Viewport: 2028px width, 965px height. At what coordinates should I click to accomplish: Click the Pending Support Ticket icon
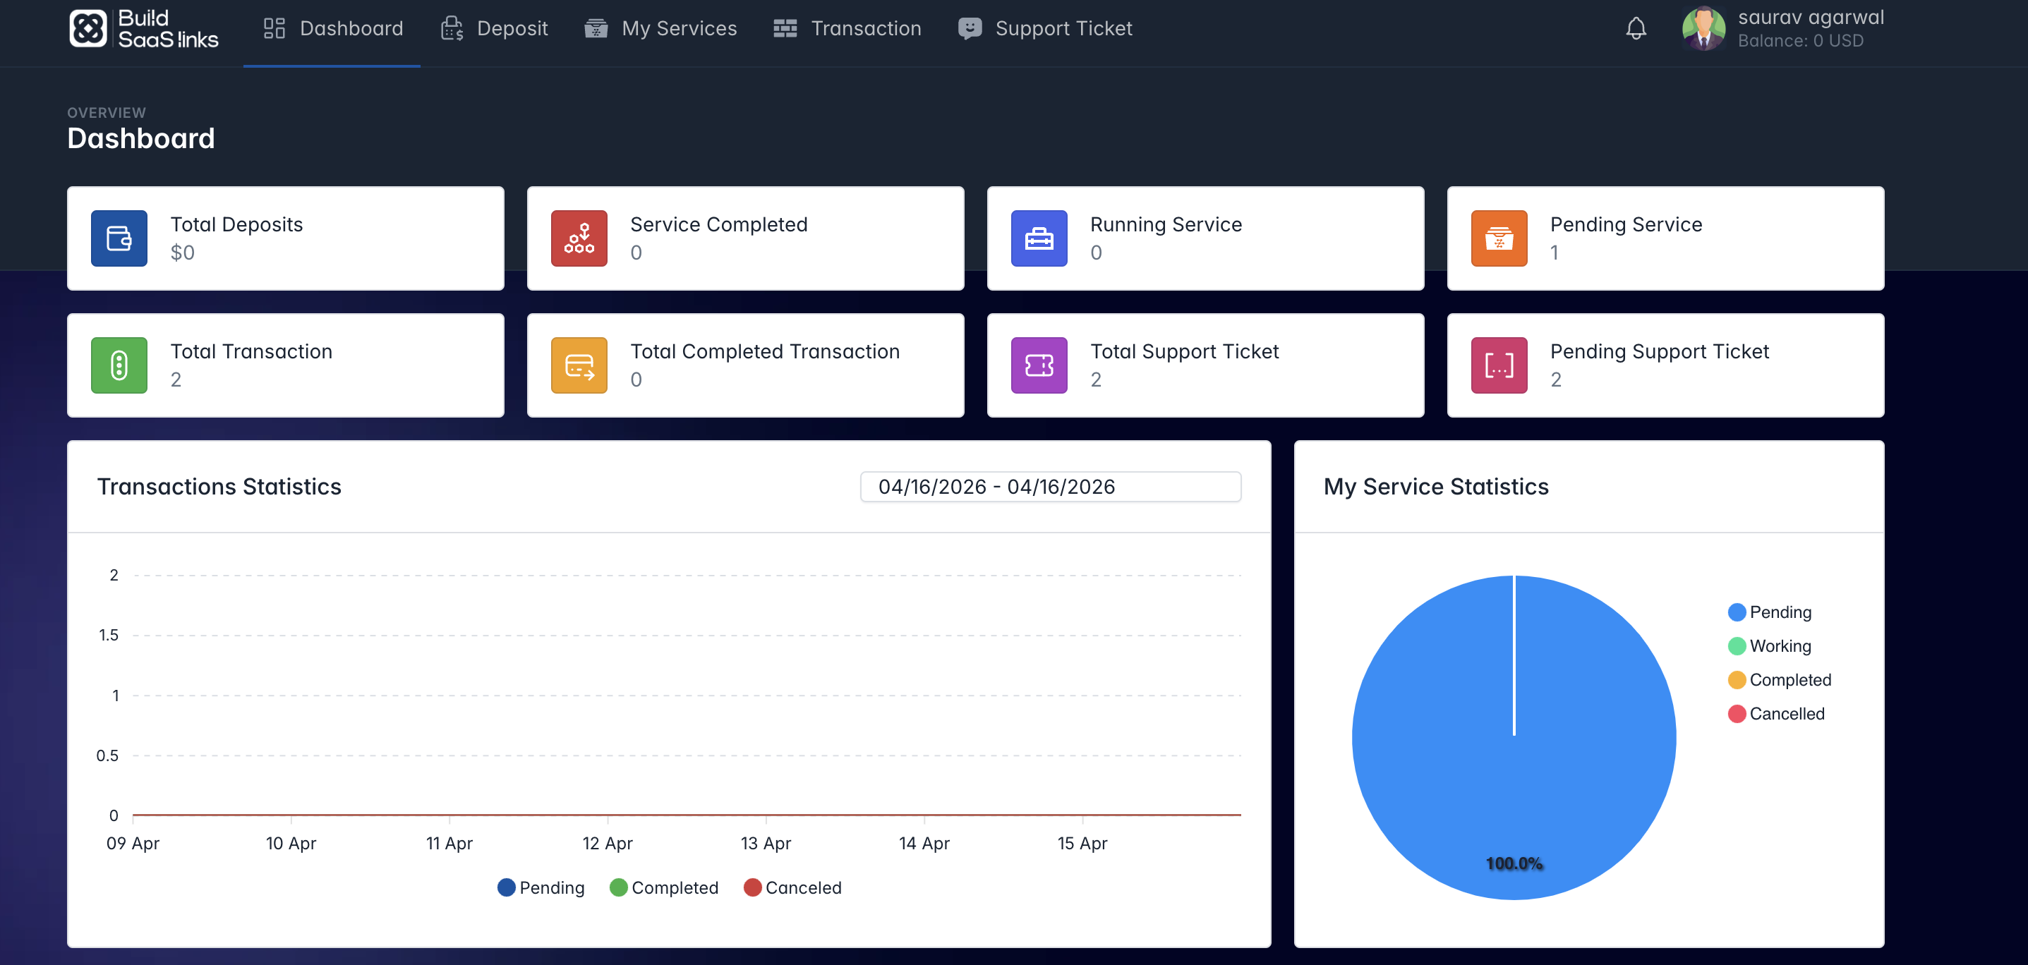(1498, 365)
